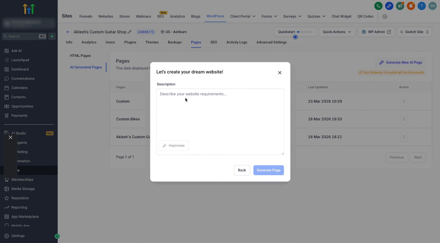Click the Improvise button
Image resolution: width=440 pixels, height=243 pixels.
174,146
